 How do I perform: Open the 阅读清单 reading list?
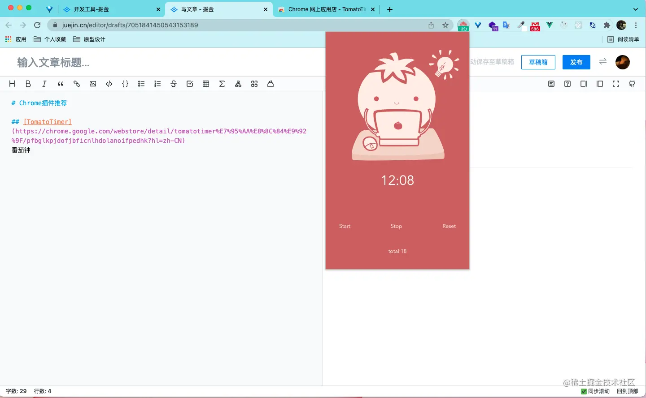pos(623,39)
